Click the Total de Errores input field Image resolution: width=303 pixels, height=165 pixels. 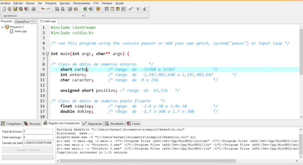(x=38, y=131)
